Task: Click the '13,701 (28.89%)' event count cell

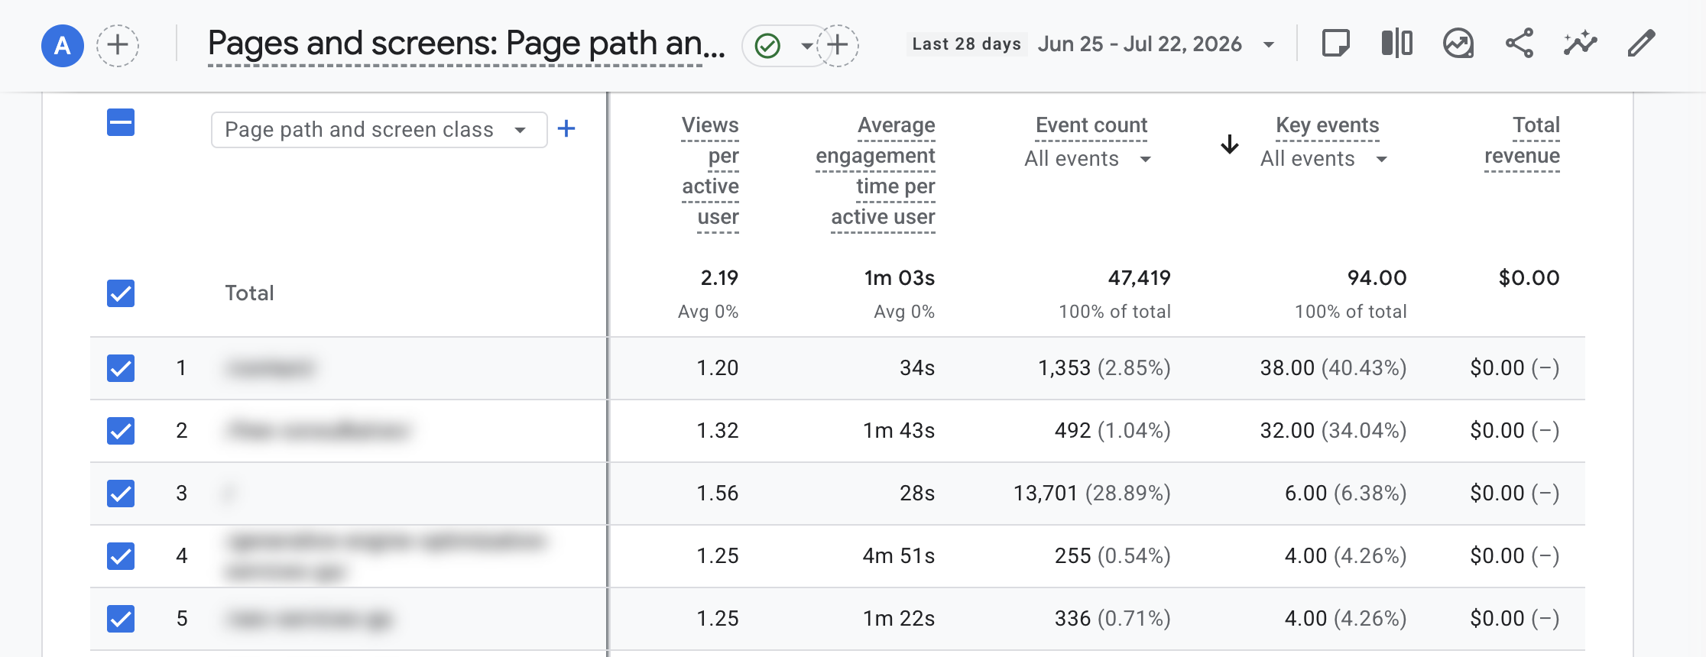Action: point(1091,494)
